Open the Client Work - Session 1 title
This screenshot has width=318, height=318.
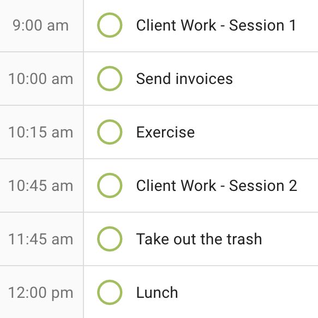pyautogui.click(x=217, y=25)
